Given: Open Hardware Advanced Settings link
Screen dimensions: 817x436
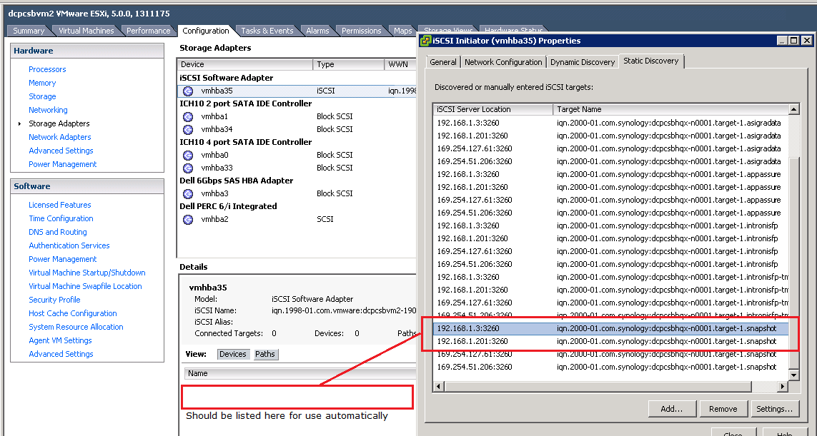Looking at the screenshot, I should click(x=61, y=151).
